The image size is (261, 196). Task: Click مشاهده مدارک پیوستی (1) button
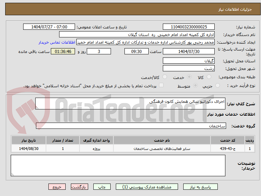[x=147, y=187]
